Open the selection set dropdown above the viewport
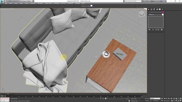 [x=87, y=6]
